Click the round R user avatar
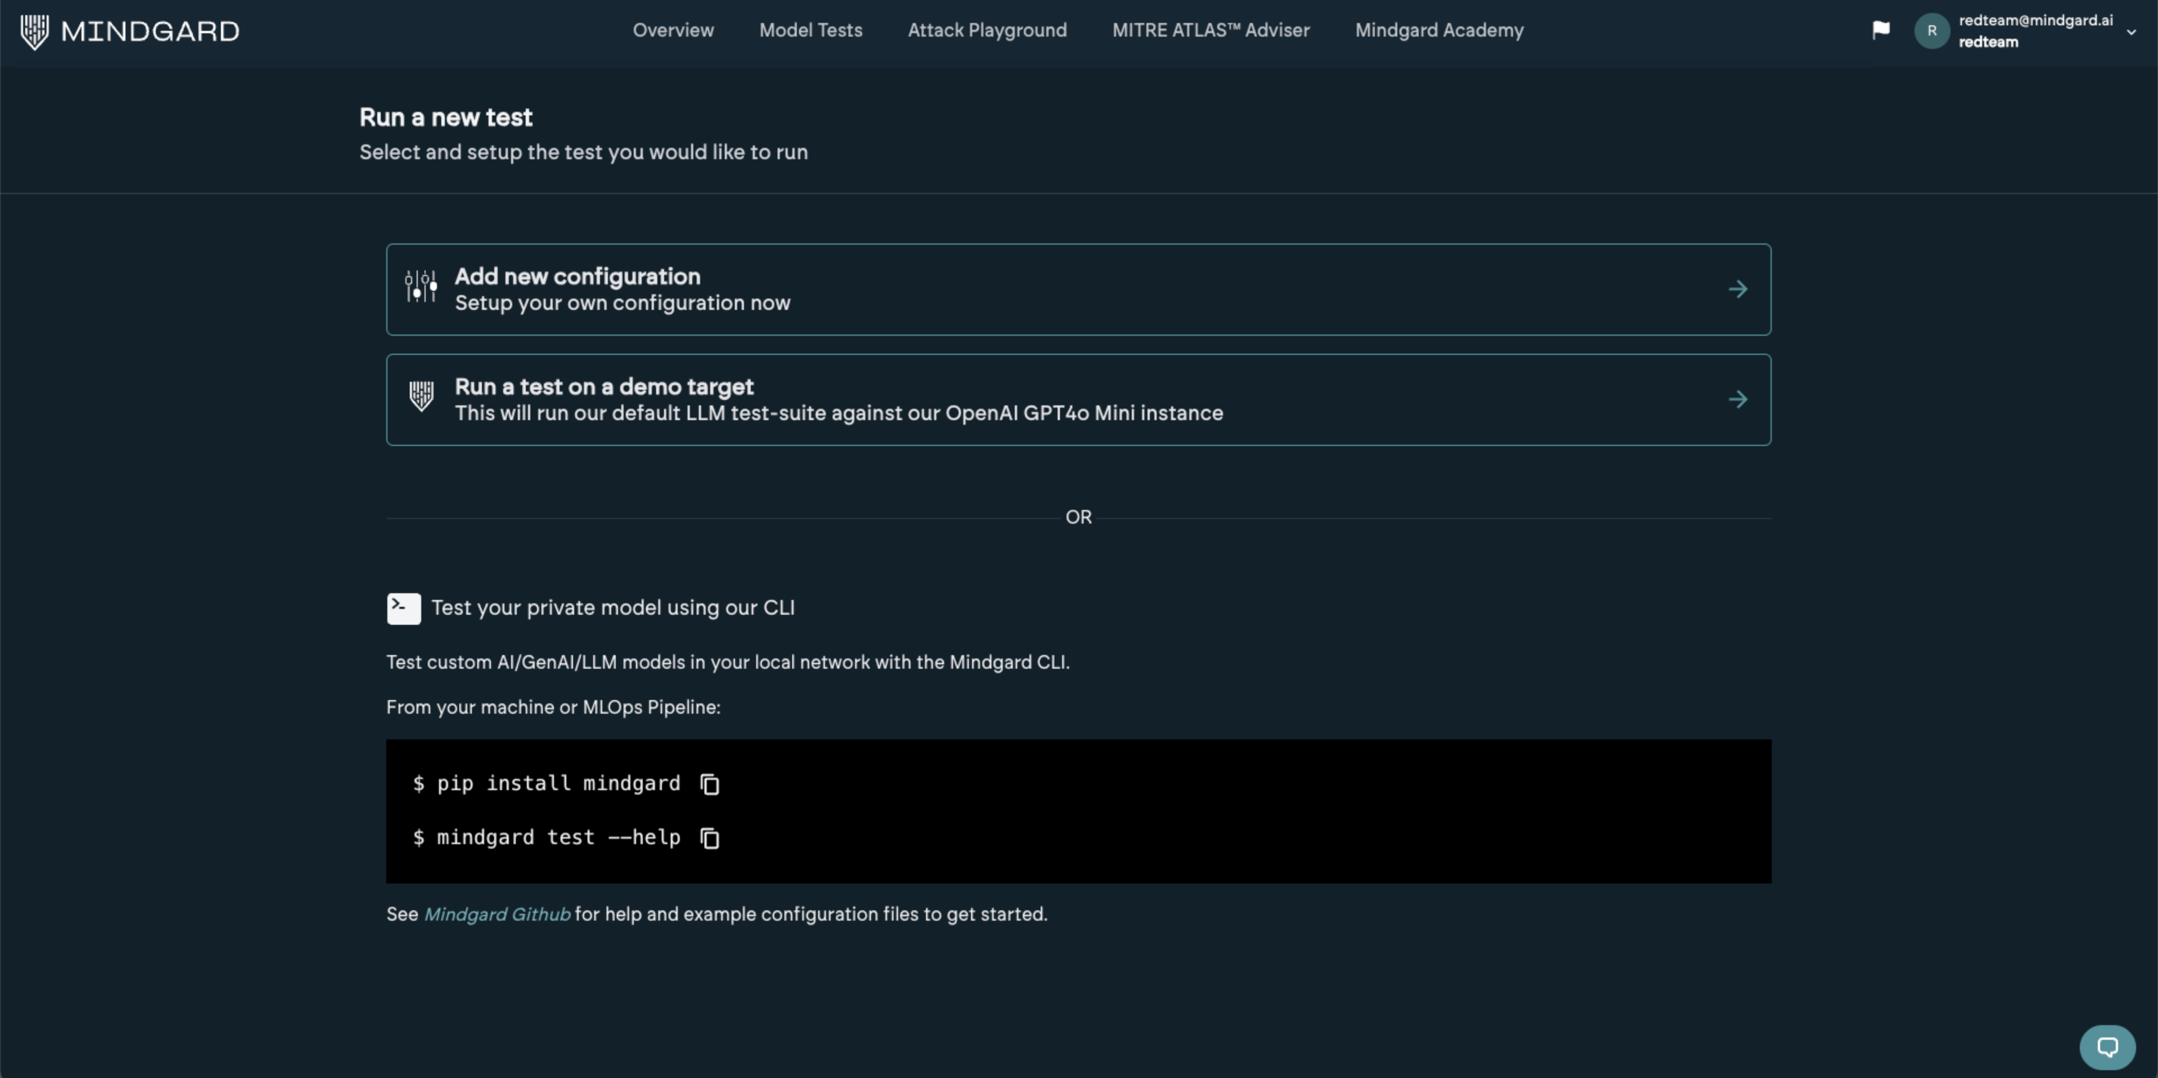2158x1078 pixels. pos(1932,31)
